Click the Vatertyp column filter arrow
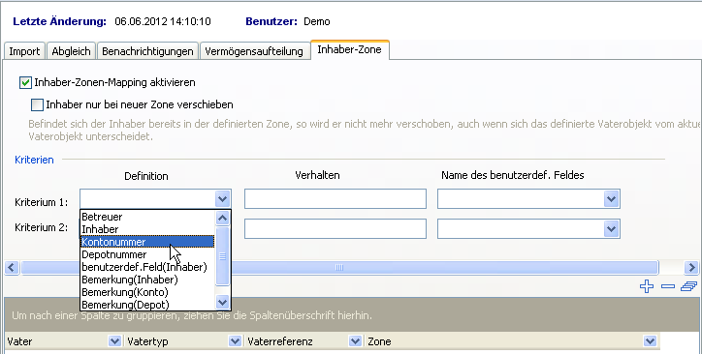702x354 pixels. pyautogui.click(x=235, y=341)
